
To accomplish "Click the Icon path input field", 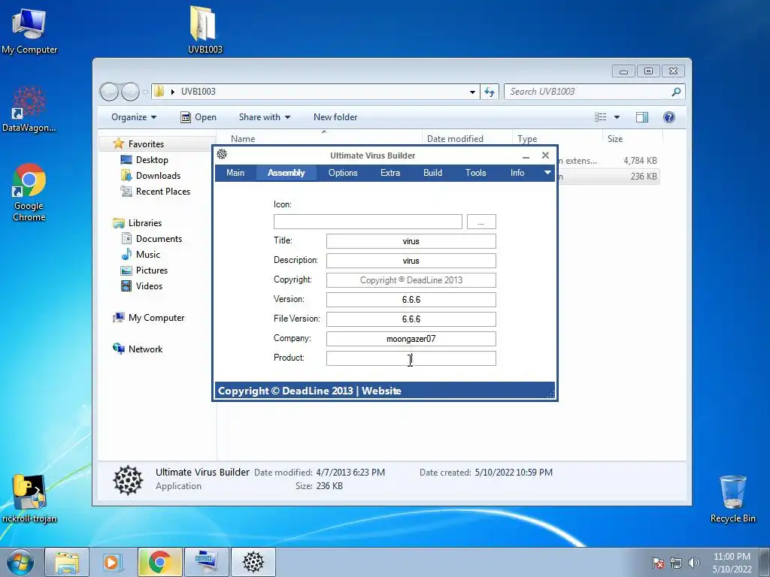I will [368, 222].
